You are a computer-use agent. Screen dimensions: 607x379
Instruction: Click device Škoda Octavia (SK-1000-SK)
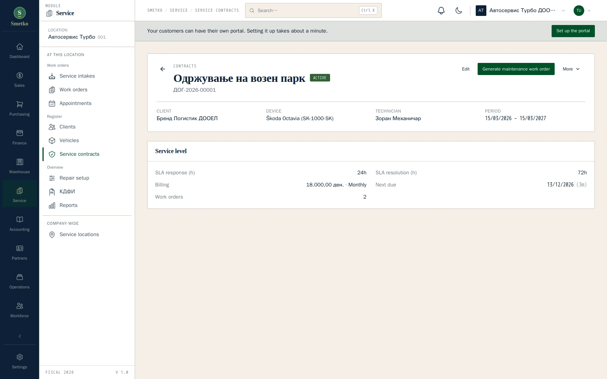(x=300, y=119)
